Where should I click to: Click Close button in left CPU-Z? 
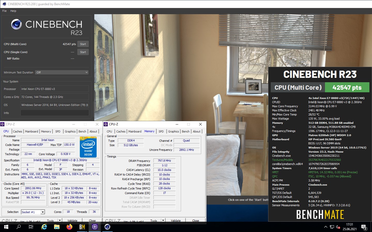coord(92,221)
